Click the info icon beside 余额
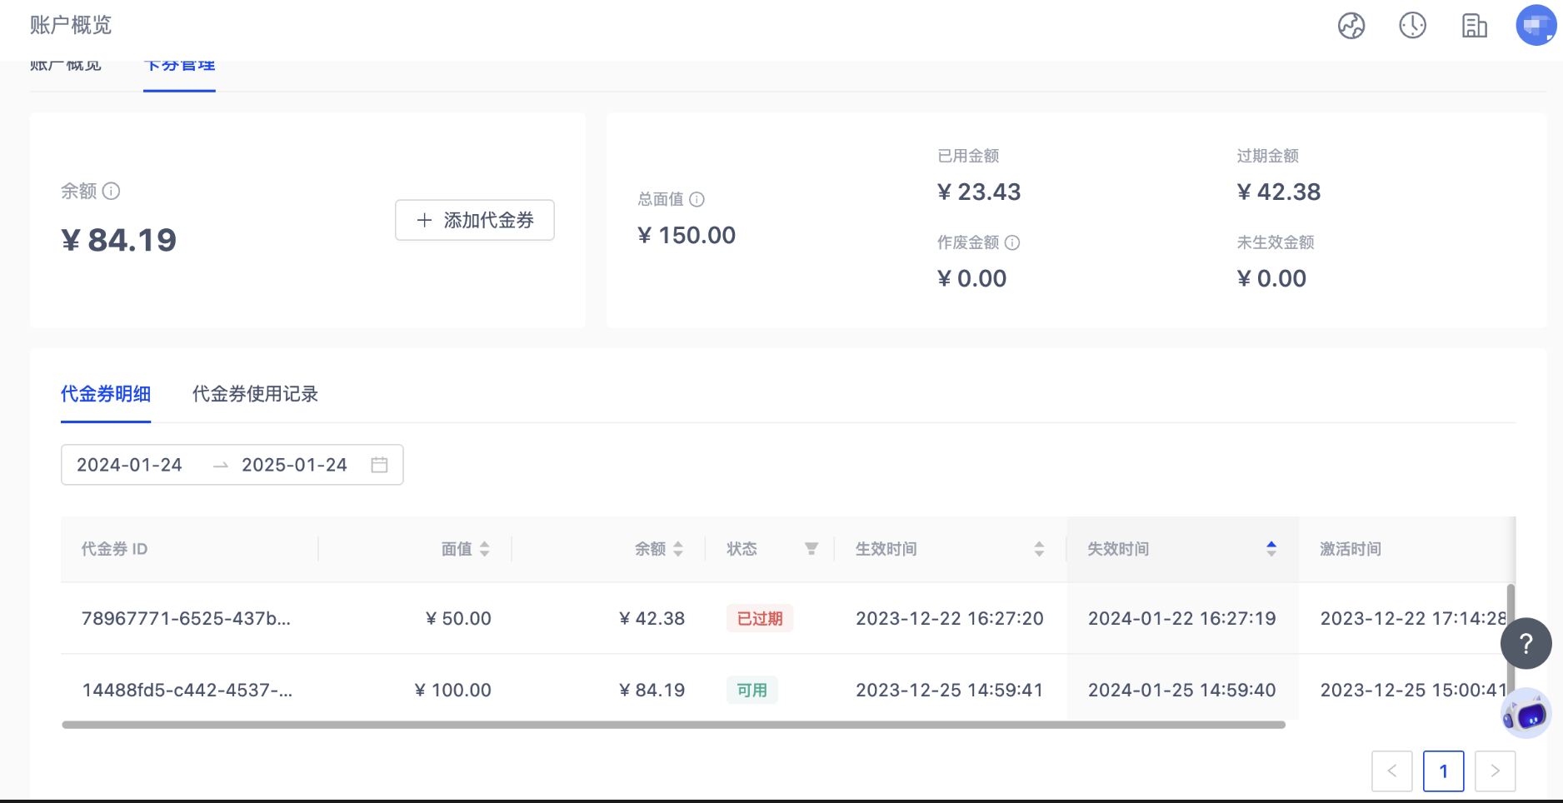This screenshot has width=1563, height=803. [111, 192]
